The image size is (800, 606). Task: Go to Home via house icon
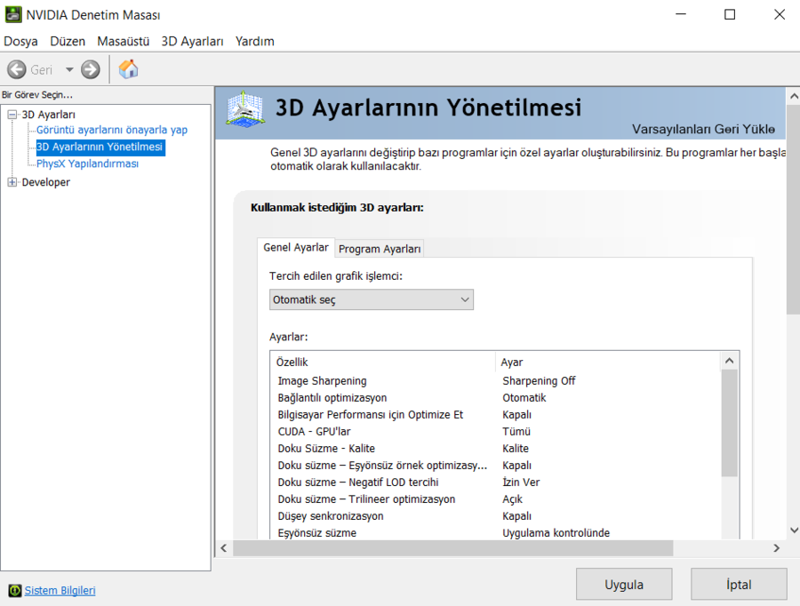click(129, 69)
